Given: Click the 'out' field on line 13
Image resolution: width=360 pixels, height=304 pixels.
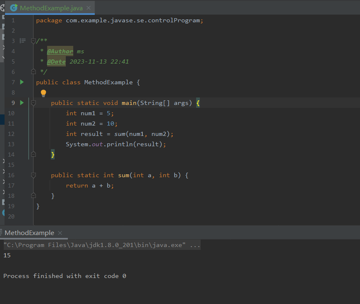Looking at the screenshot, I should pos(97,145).
